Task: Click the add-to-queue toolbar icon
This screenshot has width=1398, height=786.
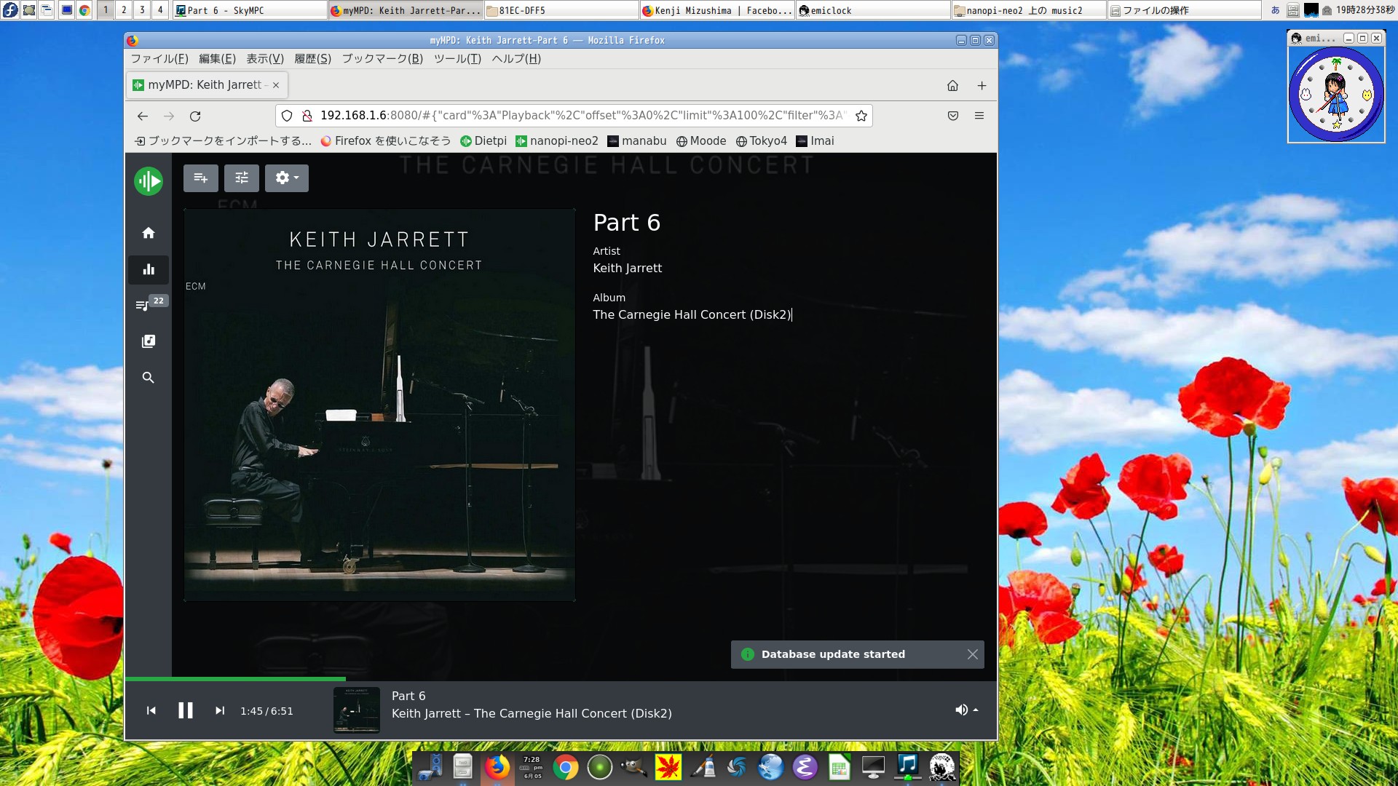Action: pyautogui.click(x=200, y=178)
